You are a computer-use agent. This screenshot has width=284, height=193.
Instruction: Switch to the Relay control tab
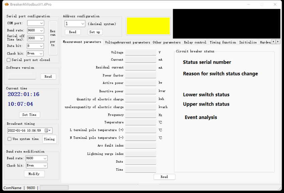point(195,42)
